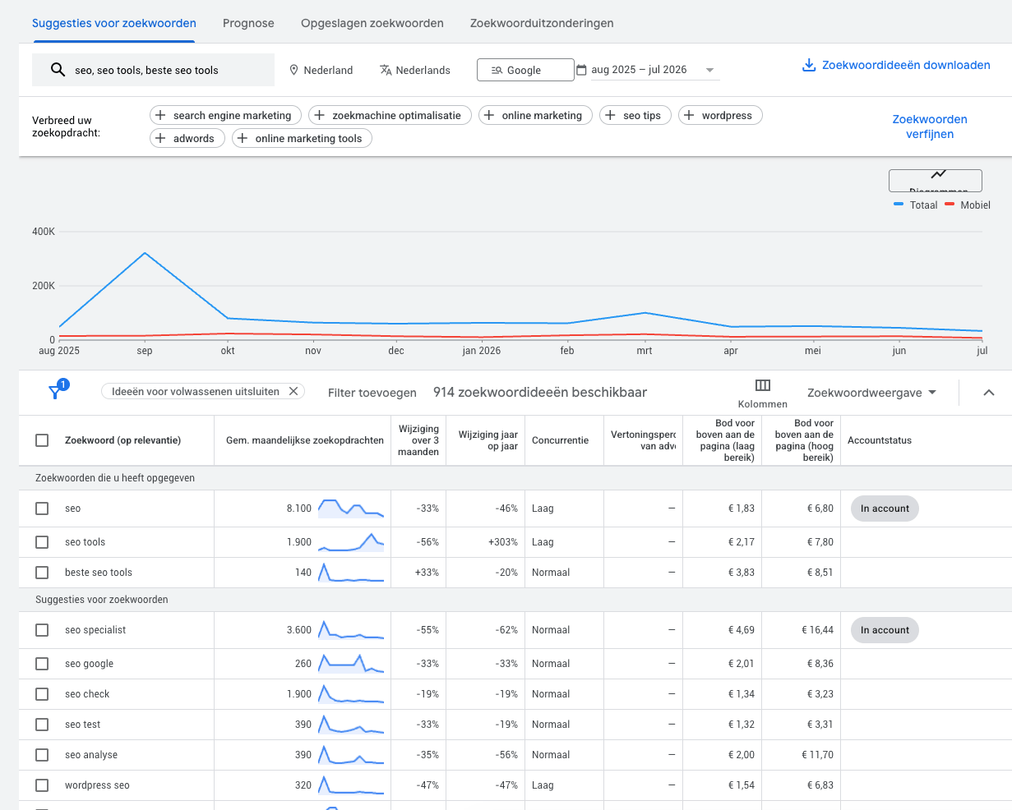The width and height of the screenshot is (1012, 810).
Task: Click the 'seo analyse' keyword name
Action: pyautogui.click(x=91, y=755)
